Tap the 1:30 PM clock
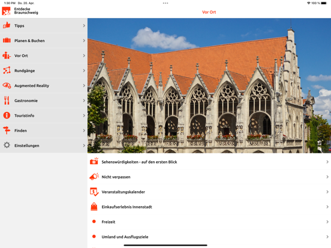 pyautogui.click(x=10, y=3)
